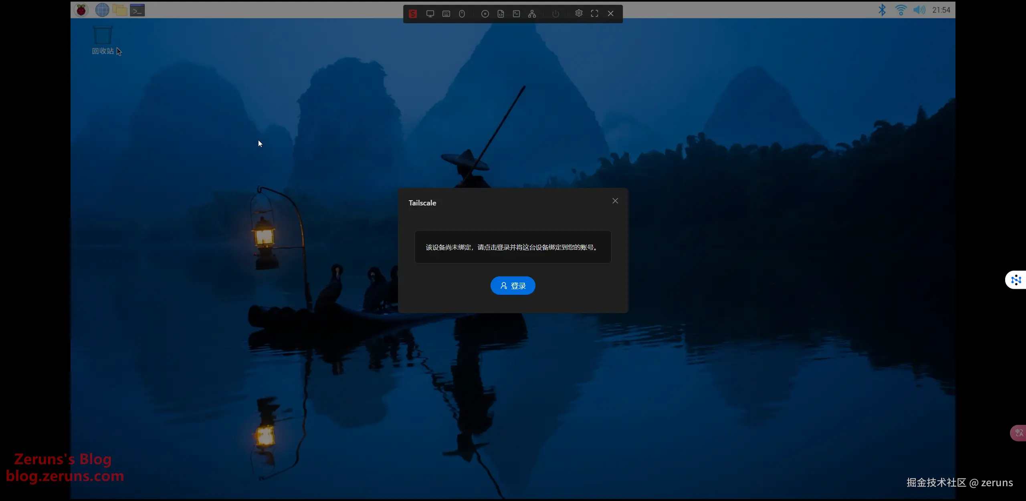This screenshot has height=501, width=1026.
Task: Click the mouse settings icon
Action: click(x=462, y=14)
